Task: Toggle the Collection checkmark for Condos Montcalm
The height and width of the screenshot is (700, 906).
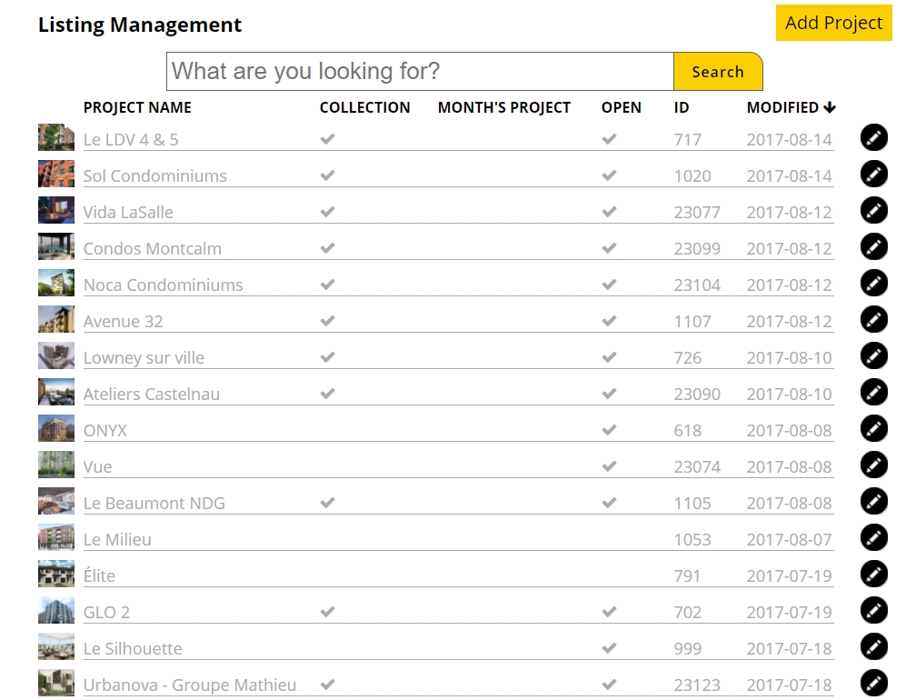Action: 328,248
